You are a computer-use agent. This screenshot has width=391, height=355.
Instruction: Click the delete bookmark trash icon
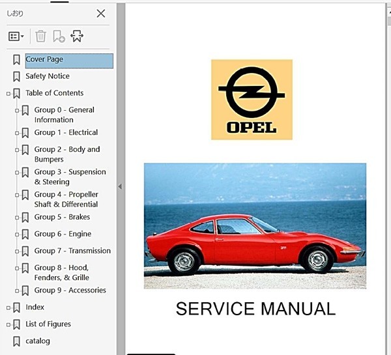pyautogui.click(x=40, y=36)
